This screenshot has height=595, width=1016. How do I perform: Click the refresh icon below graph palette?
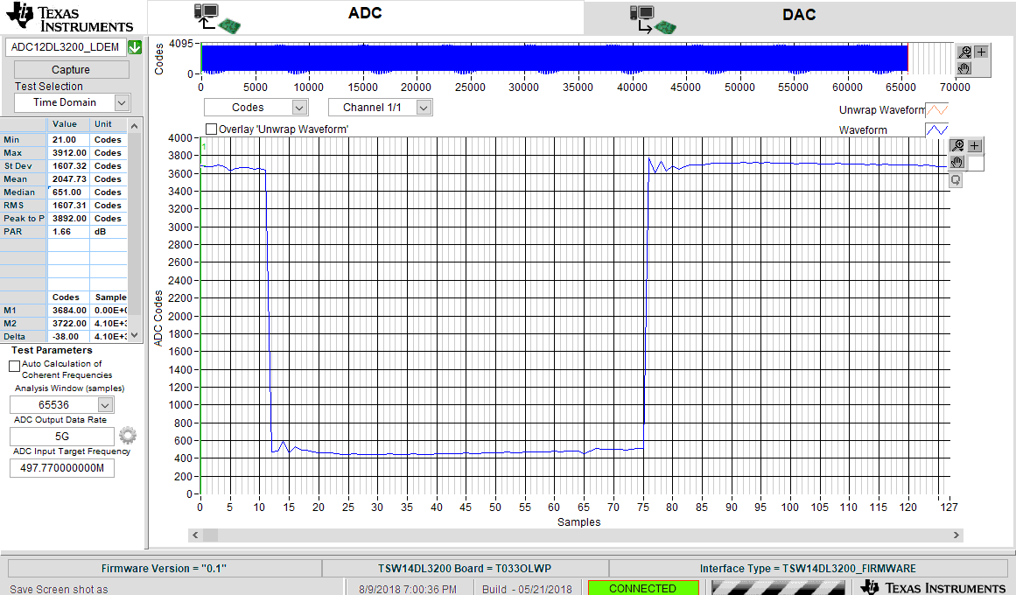pos(956,179)
